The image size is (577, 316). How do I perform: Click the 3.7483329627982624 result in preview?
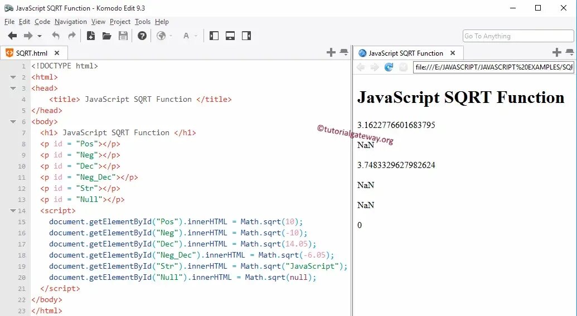coord(396,165)
